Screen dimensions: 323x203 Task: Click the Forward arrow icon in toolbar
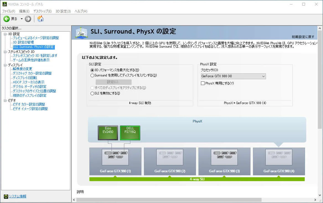[28, 19]
